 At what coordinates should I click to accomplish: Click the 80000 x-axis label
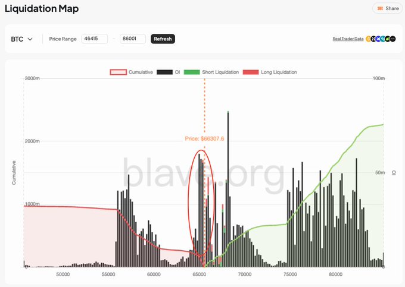[x=335, y=275]
